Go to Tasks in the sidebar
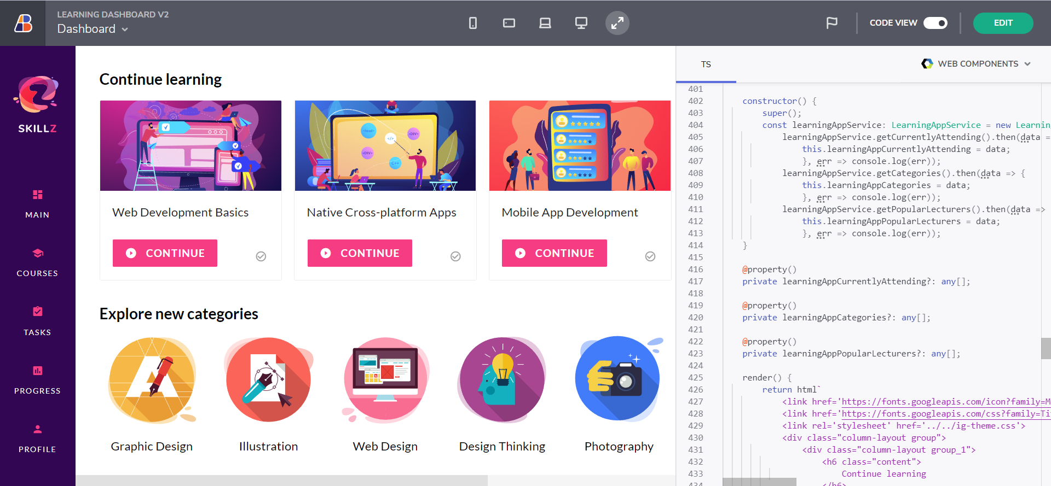Screen dimensions: 1051x486 (x=37, y=312)
